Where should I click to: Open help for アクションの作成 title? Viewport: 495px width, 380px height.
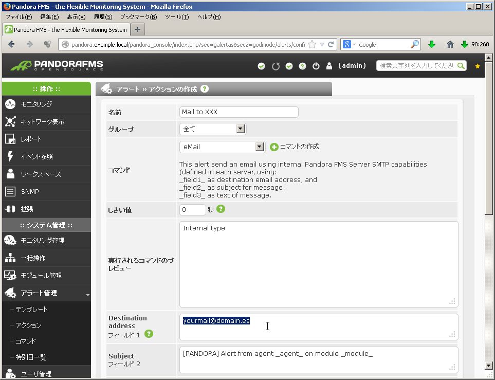[205, 89]
